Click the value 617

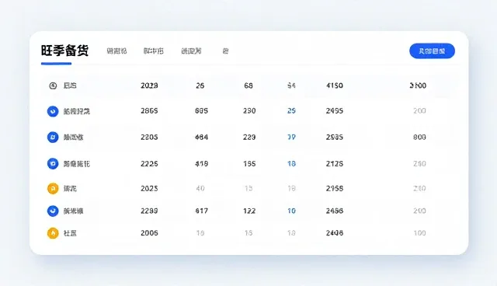coord(202,211)
